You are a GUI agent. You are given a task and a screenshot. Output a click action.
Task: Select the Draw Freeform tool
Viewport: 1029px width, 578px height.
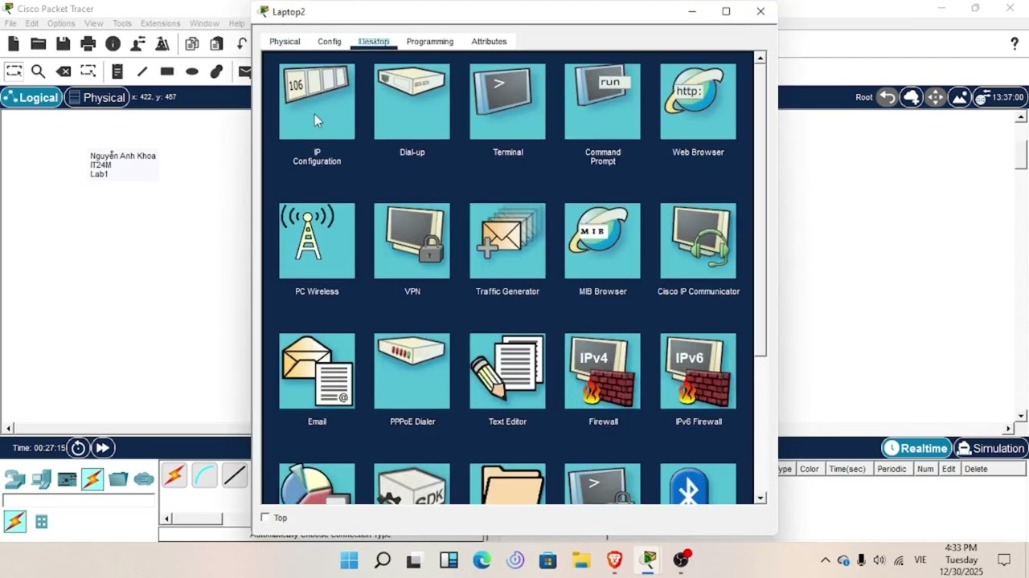(216, 71)
